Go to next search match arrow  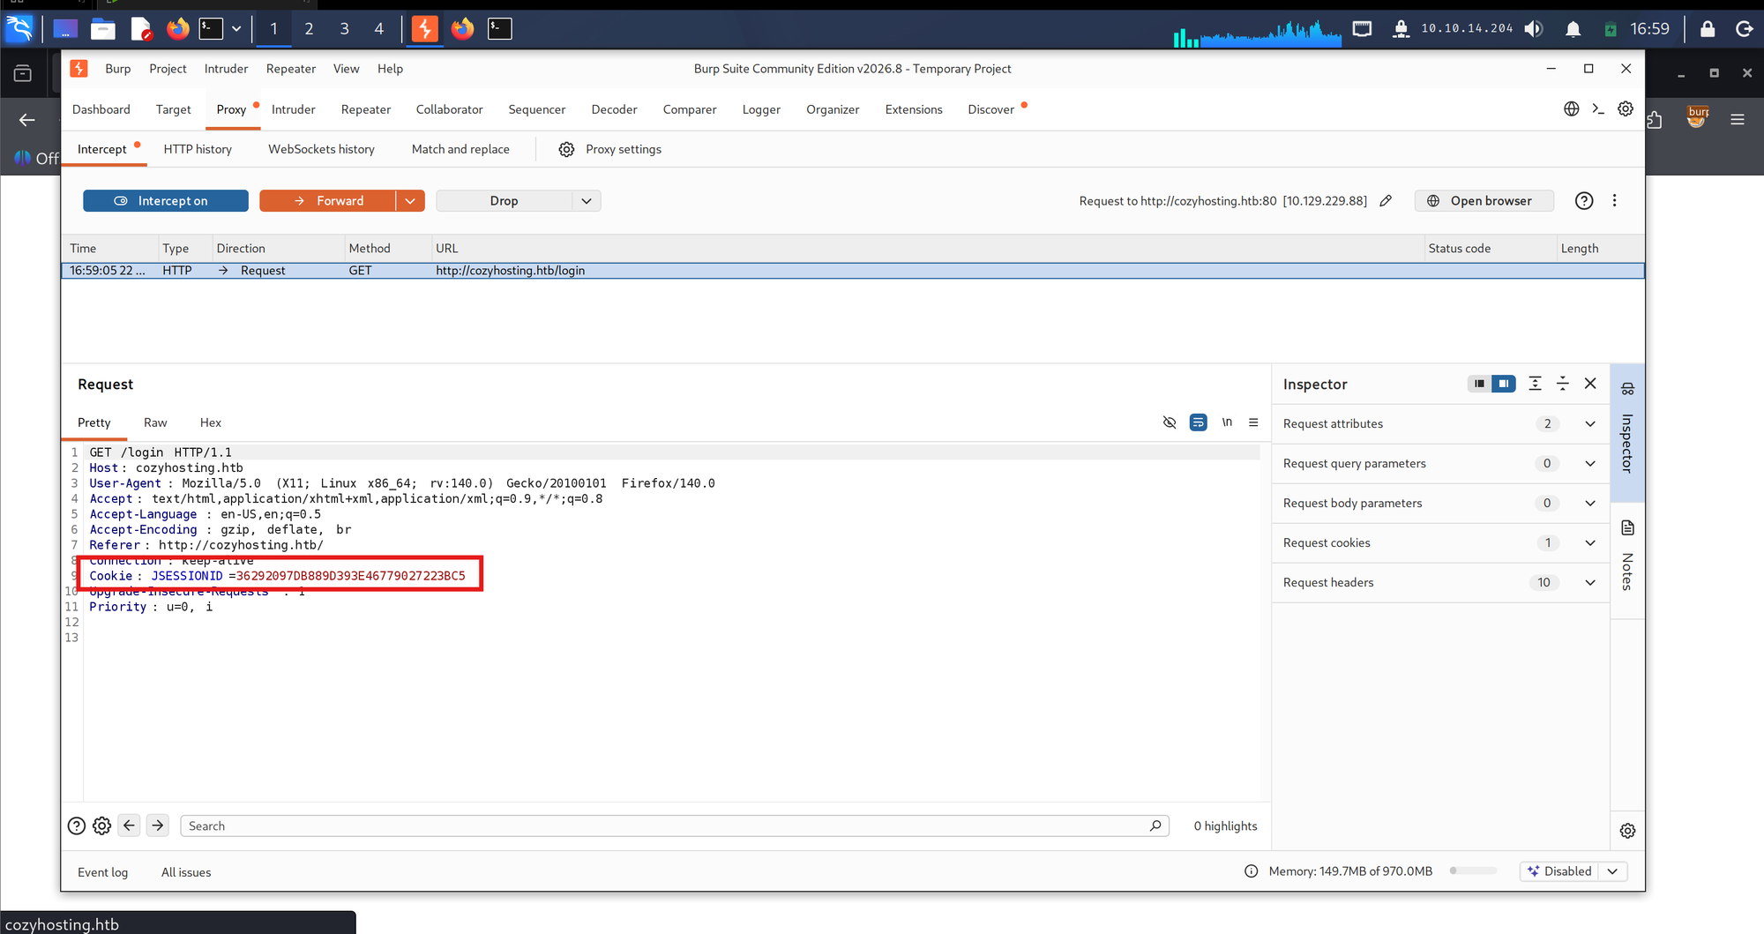click(158, 826)
